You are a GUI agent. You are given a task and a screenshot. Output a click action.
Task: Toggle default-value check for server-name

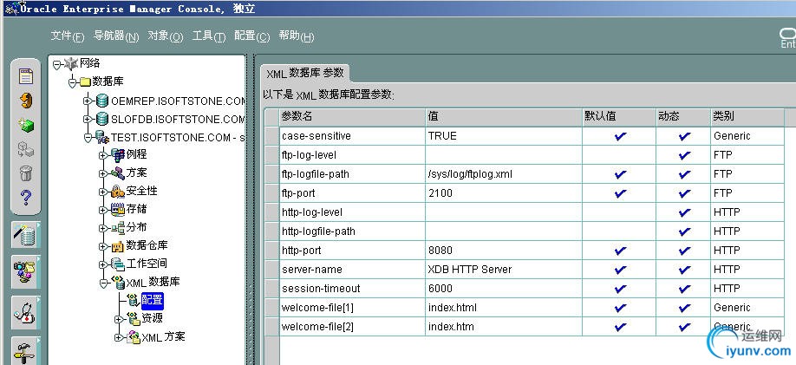620,270
